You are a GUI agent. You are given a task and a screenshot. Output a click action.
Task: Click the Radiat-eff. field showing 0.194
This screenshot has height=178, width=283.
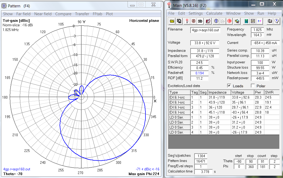(199, 73)
